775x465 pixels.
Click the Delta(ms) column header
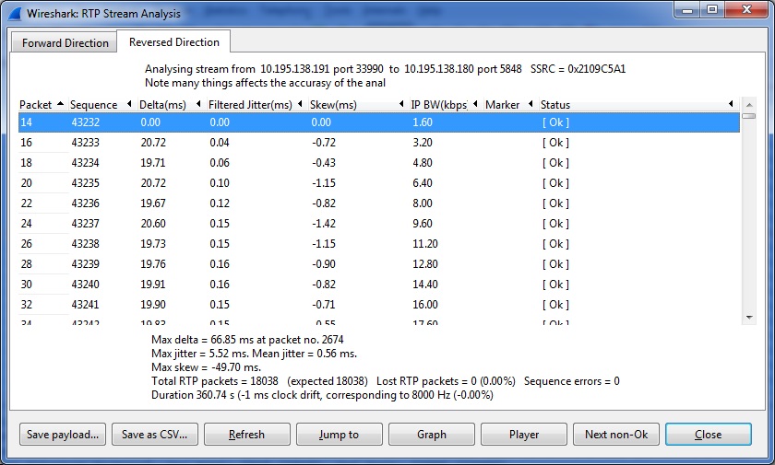click(162, 105)
